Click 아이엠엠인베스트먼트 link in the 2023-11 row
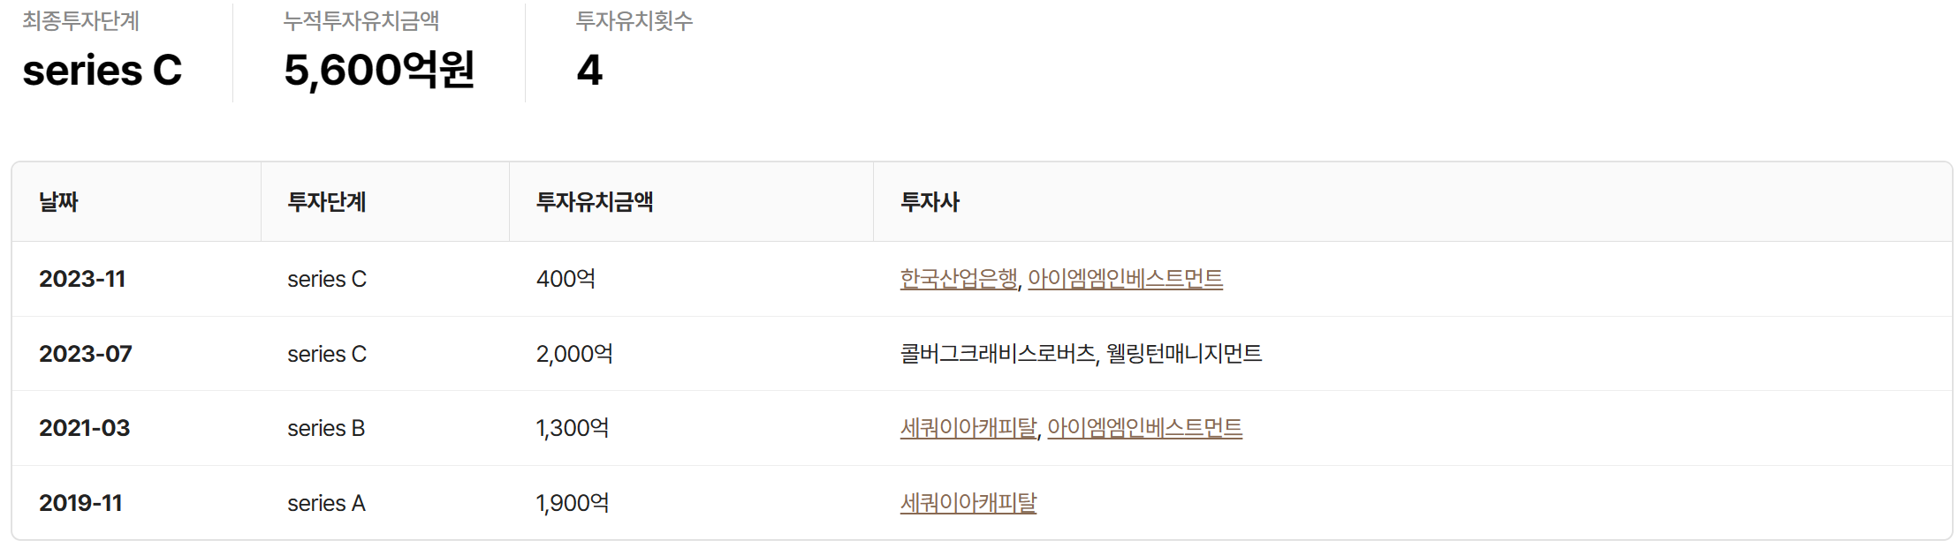The width and height of the screenshot is (1959, 548). (x=1125, y=279)
